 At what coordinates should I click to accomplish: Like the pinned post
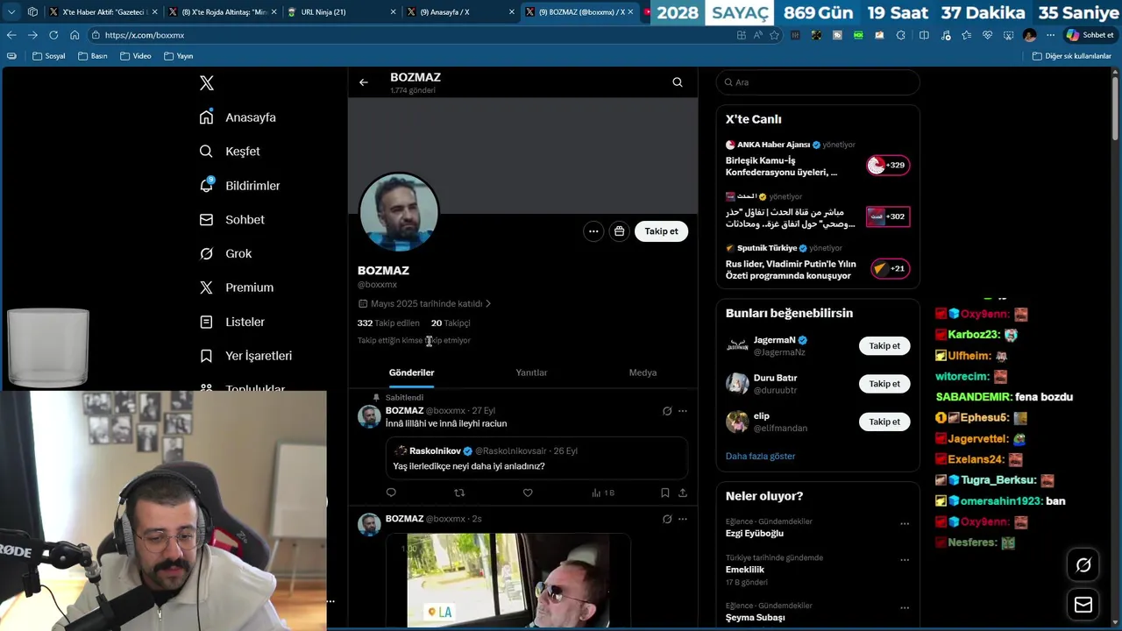point(528,493)
